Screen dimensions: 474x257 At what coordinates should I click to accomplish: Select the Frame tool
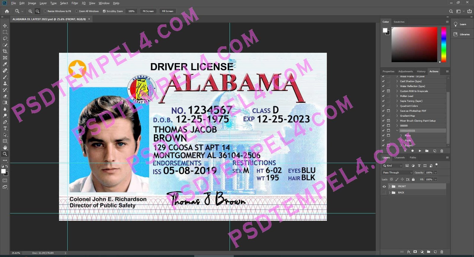(x=5, y=58)
